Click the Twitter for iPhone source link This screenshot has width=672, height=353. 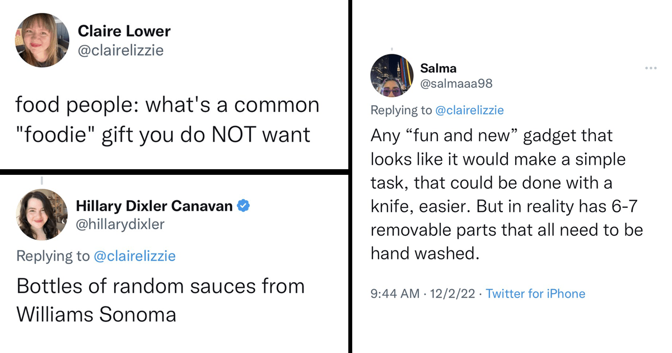pyautogui.click(x=535, y=294)
